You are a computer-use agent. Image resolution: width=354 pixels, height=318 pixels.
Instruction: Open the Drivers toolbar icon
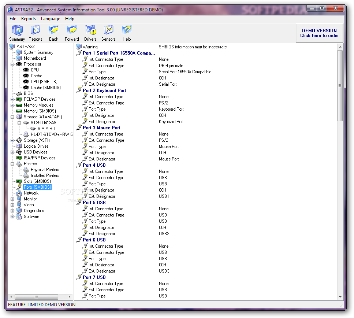tap(90, 33)
